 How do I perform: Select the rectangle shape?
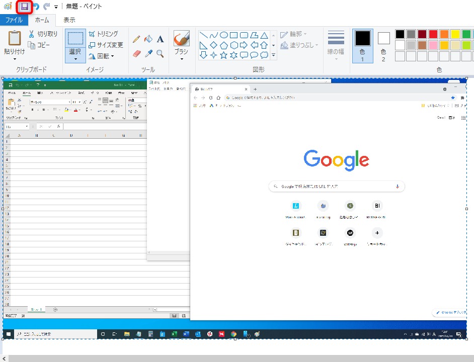pyautogui.click(x=233, y=35)
